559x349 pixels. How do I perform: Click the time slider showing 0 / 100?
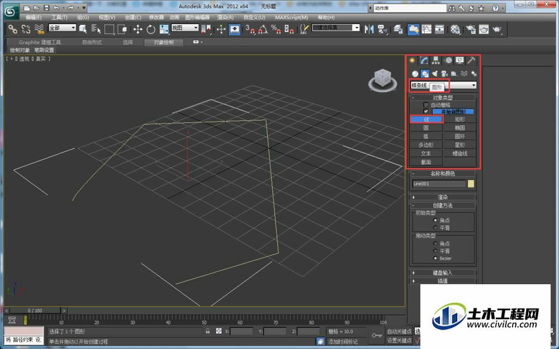pyautogui.click(x=35, y=310)
